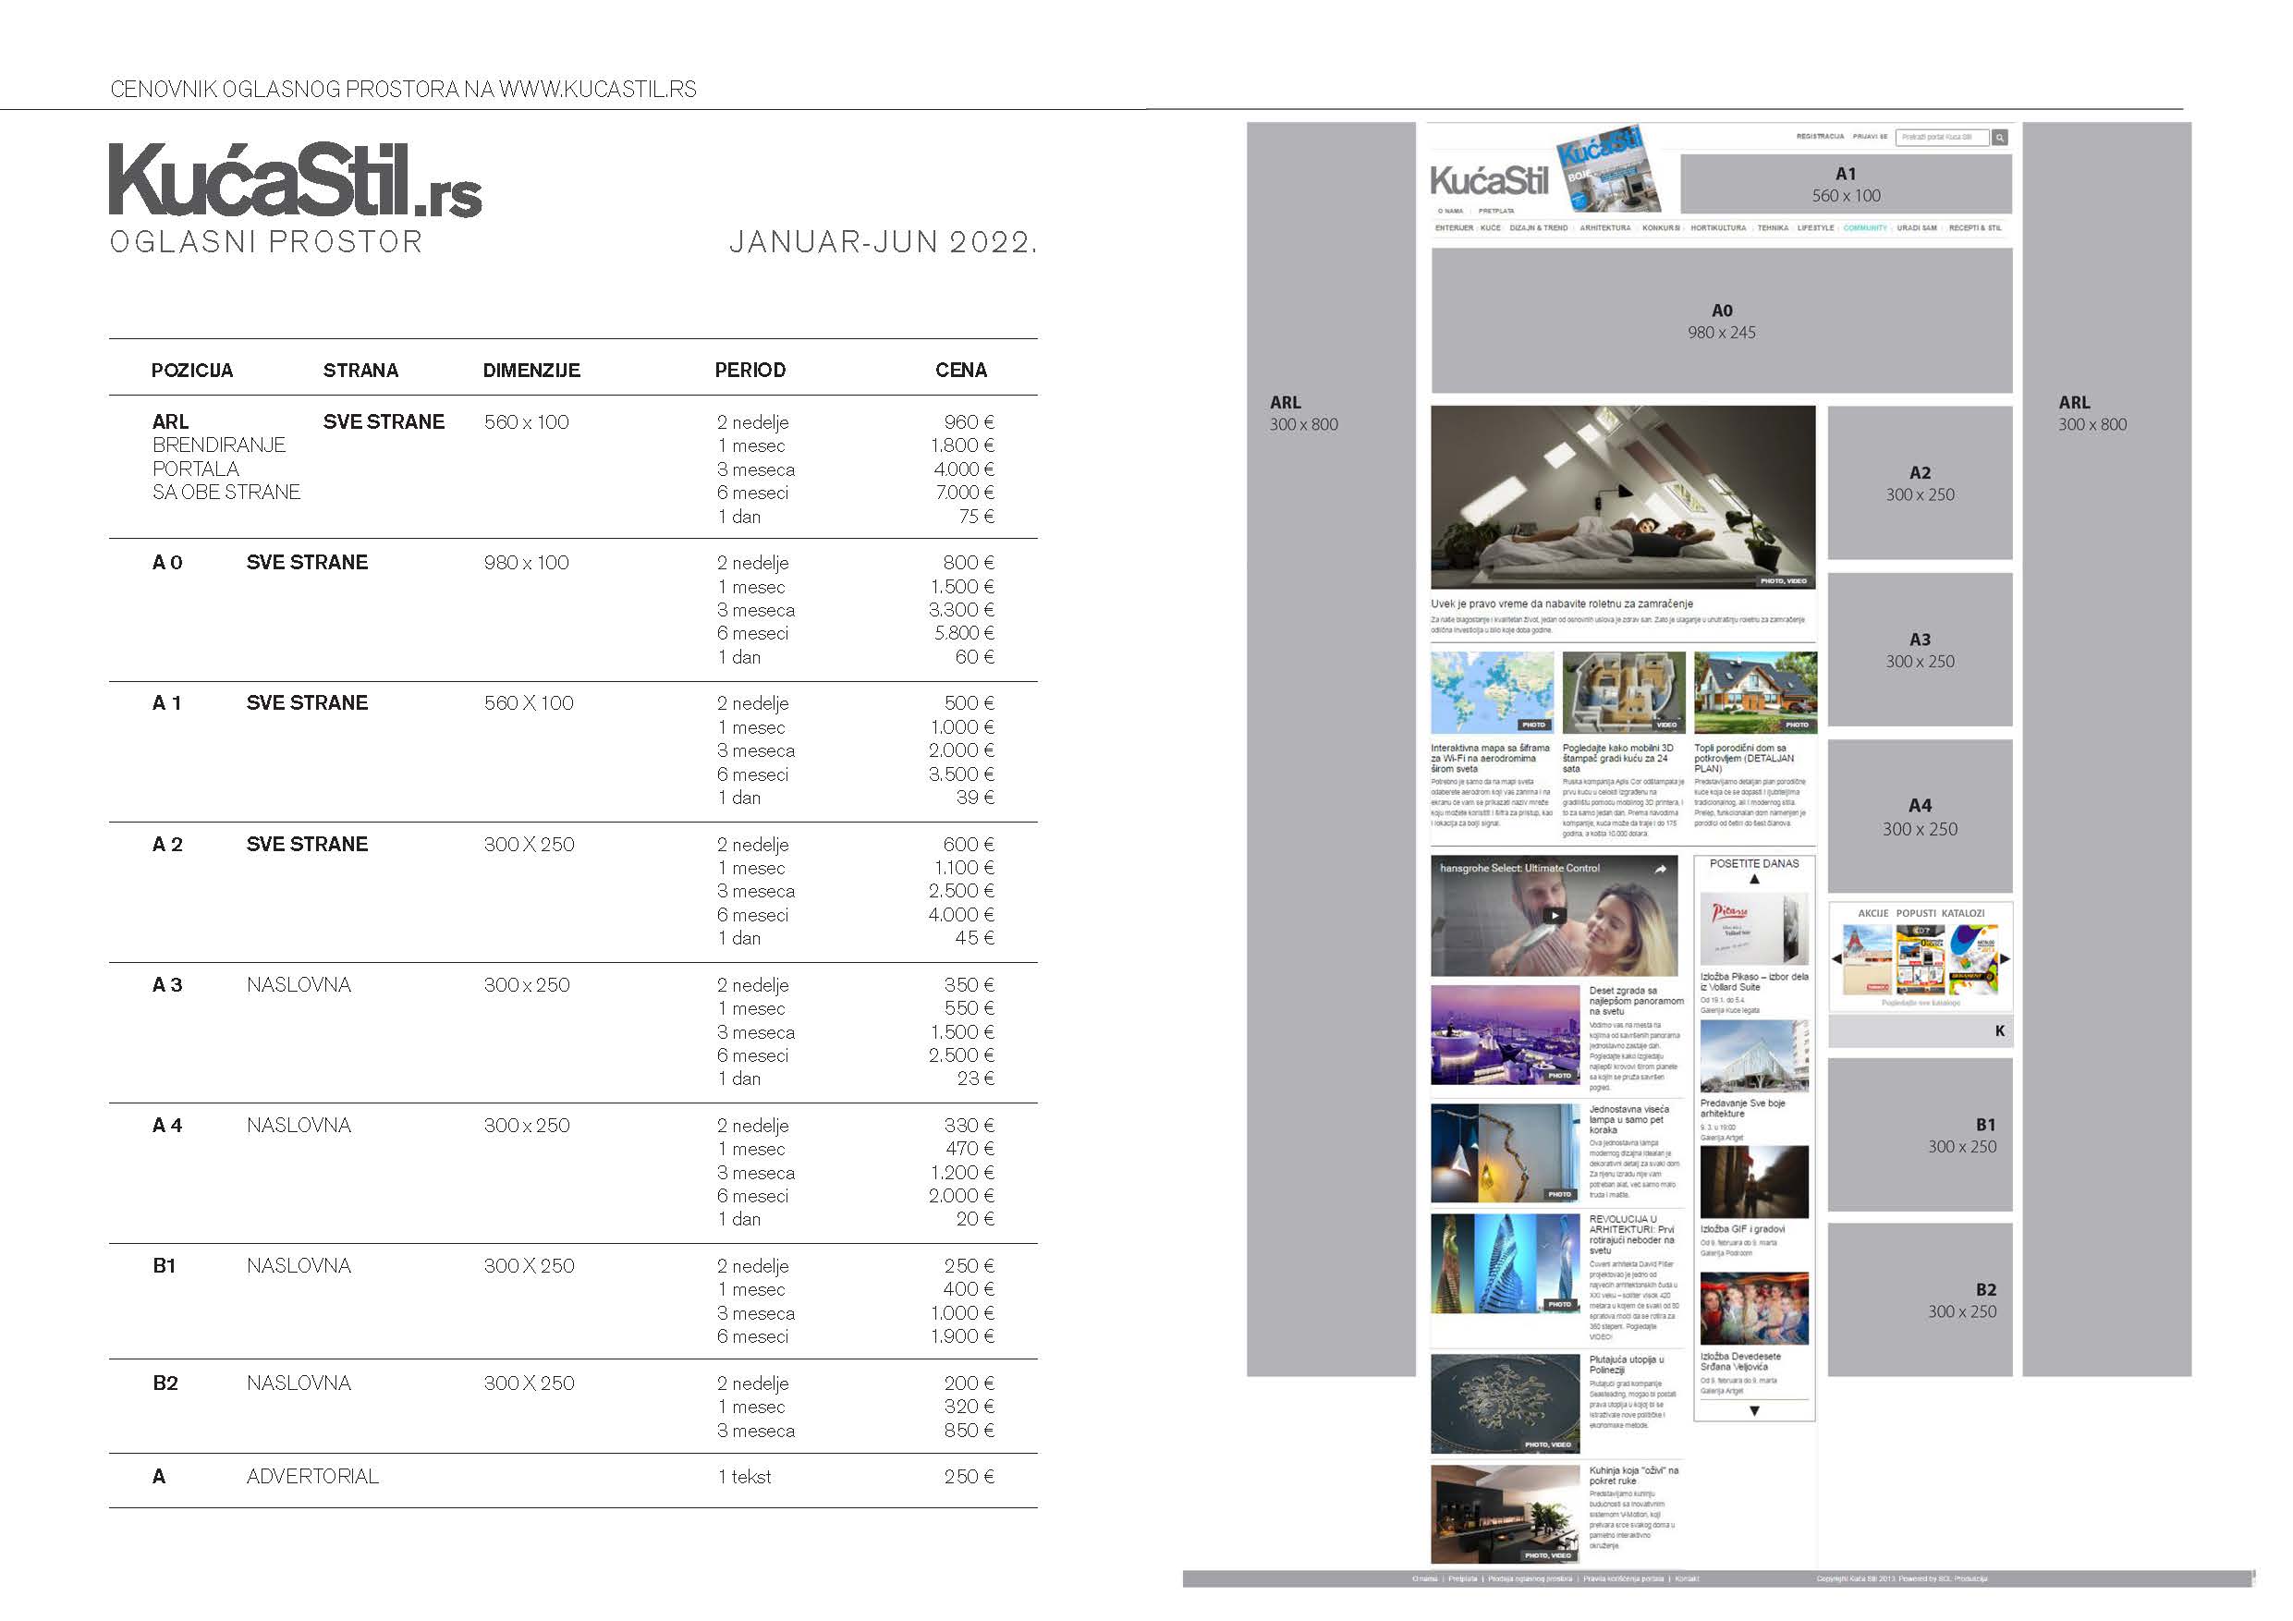The height and width of the screenshot is (1621, 2293).
Task: Open article 'Interaktivna mapa sa šiframa za Wi-Fi'
Action: click(1490, 758)
